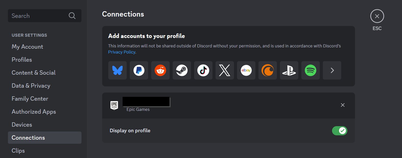The image size is (402, 158).
Task: Remove the Epic Games connection
Action: (343, 105)
